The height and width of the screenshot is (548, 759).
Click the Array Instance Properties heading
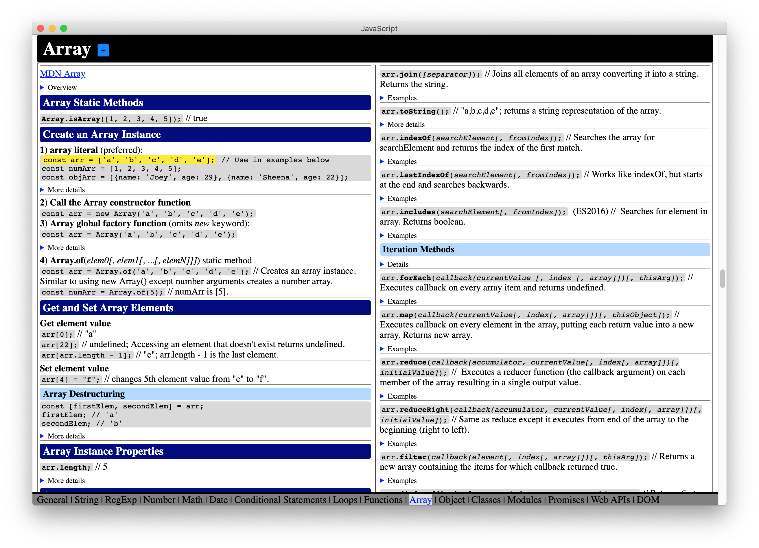205,451
